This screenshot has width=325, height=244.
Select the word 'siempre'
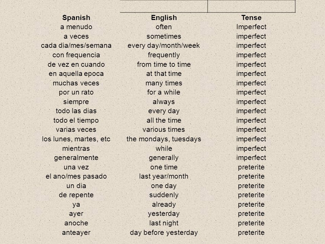[76, 102]
